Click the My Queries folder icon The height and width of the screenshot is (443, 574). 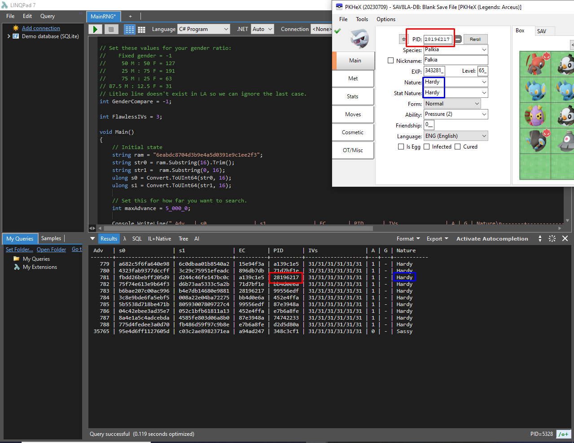point(17,259)
